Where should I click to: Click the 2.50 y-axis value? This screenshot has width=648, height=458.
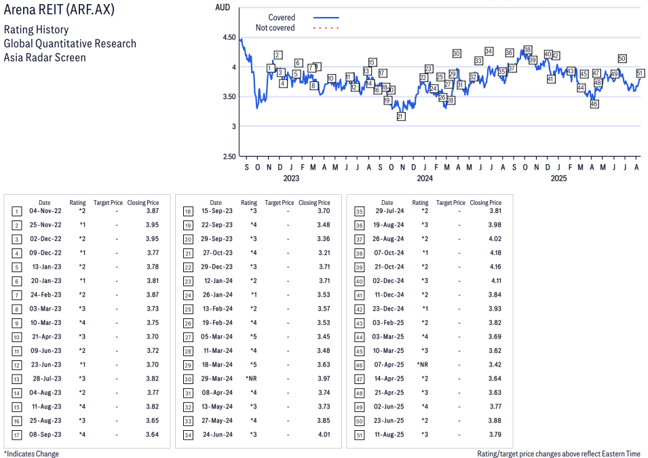[x=229, y=156]
